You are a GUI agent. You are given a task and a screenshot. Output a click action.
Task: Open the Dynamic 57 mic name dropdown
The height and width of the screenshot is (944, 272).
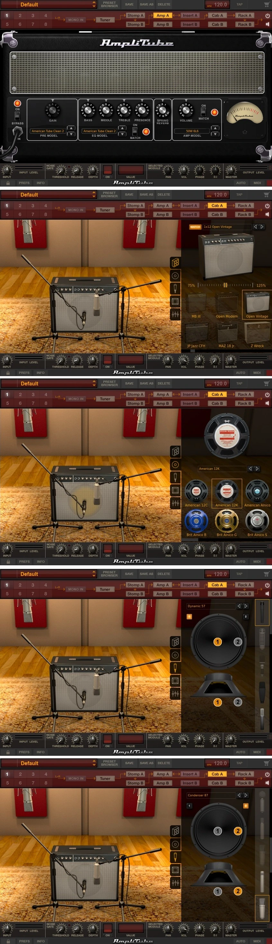click(210, 606)
